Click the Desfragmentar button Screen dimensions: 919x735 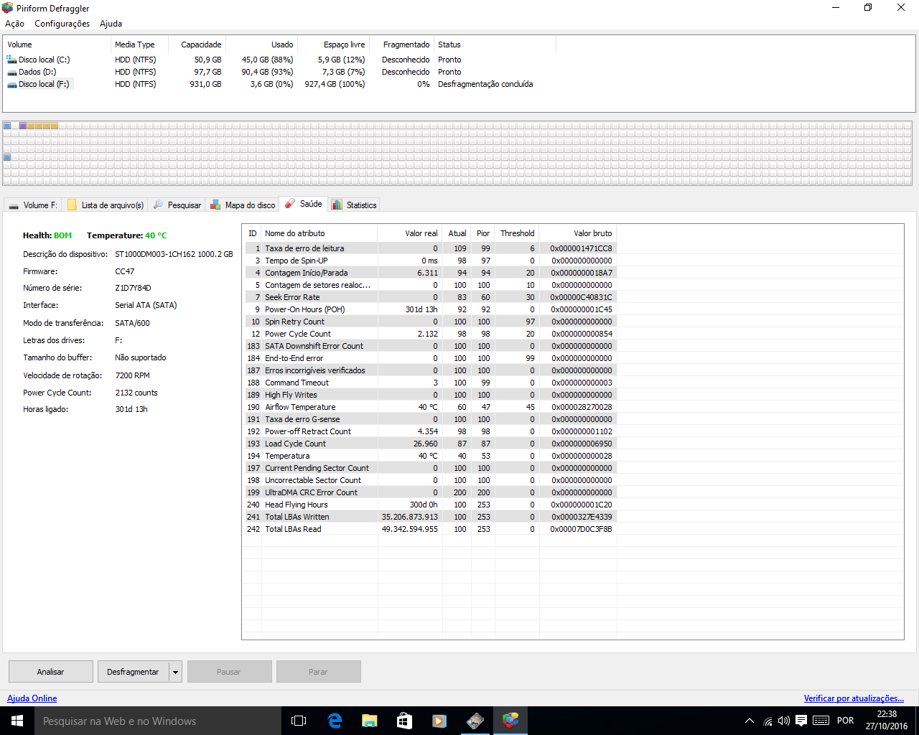coord(134,672)
